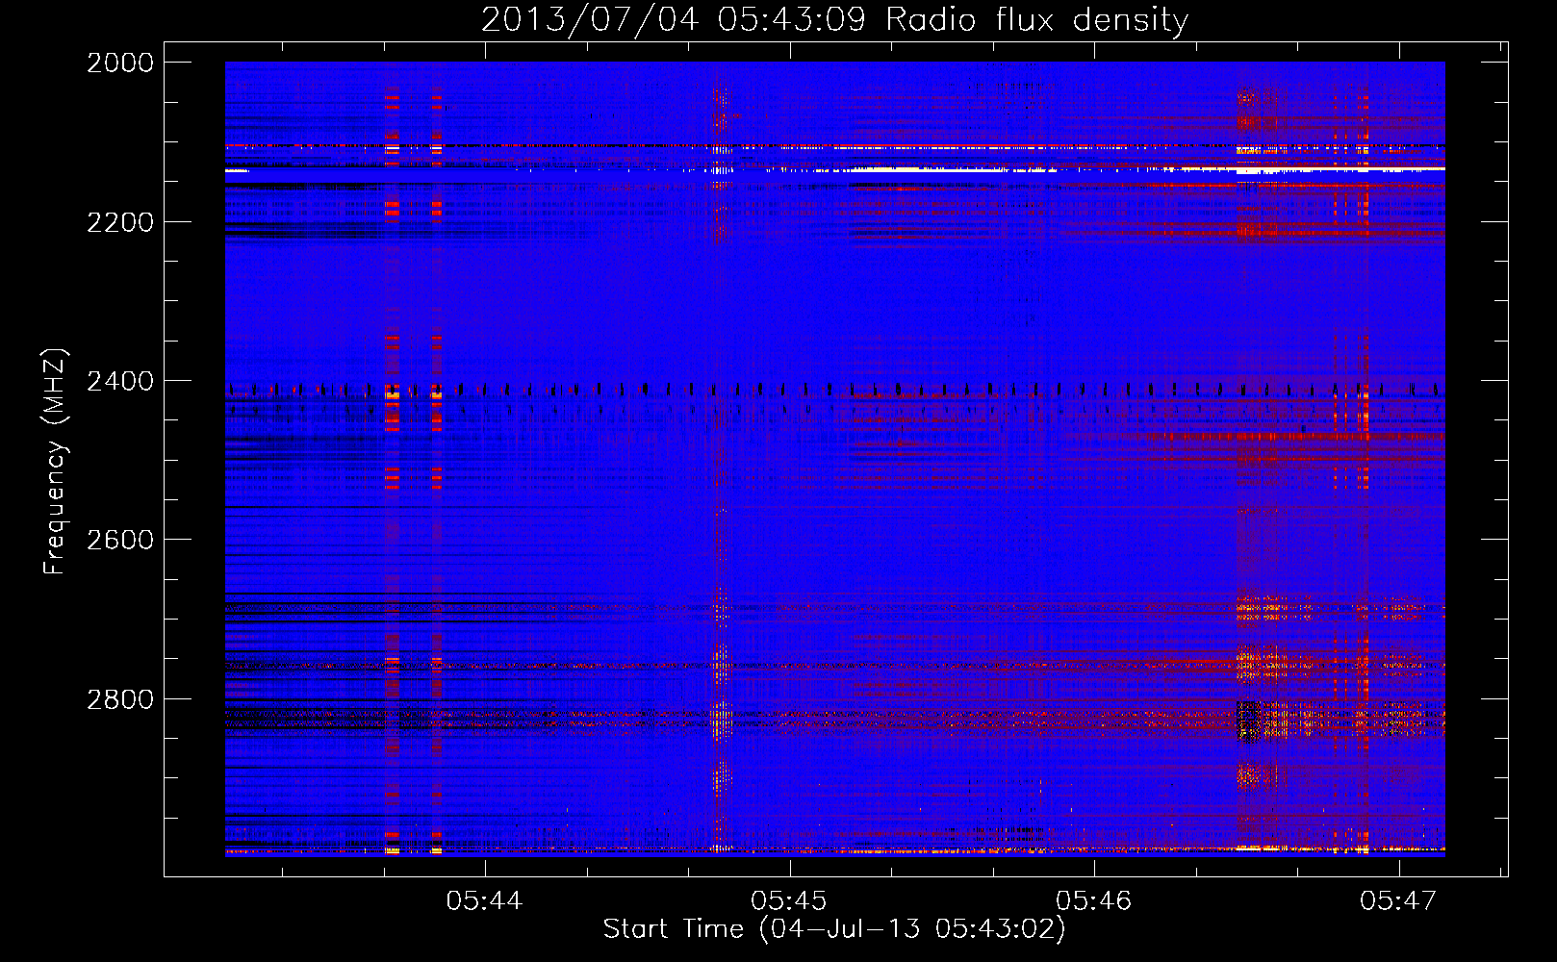Image resolution: width=1557 pixels, height=962 pixels.
Task: Click the 2400 frequency axis label
Action: [x=120, y=382]
